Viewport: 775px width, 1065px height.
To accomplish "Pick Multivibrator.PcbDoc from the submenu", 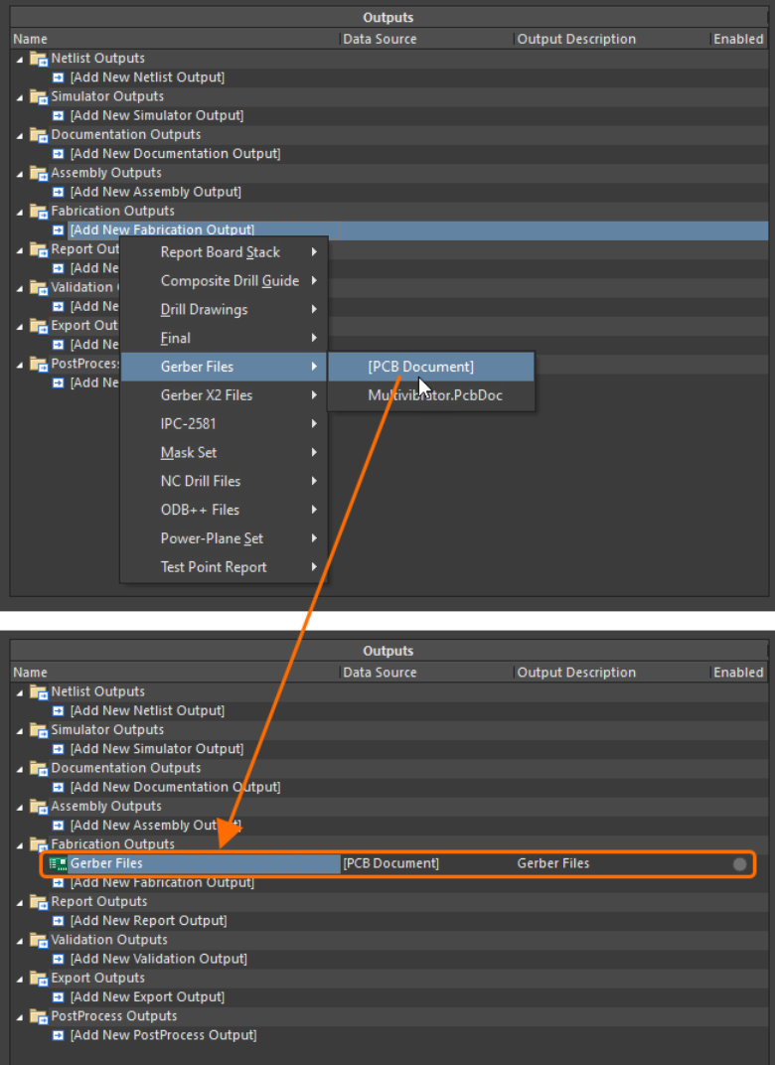I will 432,395.
